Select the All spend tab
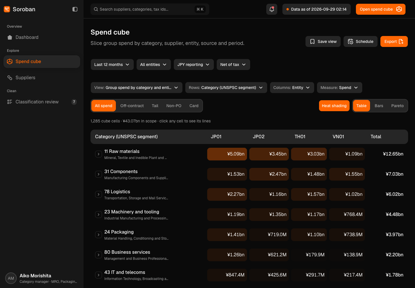 [x=104, y=106]
